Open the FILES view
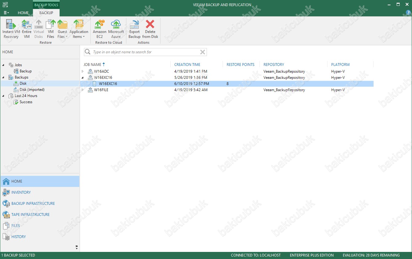The height and width of the screenshot is (259, 412). [40, 226]
